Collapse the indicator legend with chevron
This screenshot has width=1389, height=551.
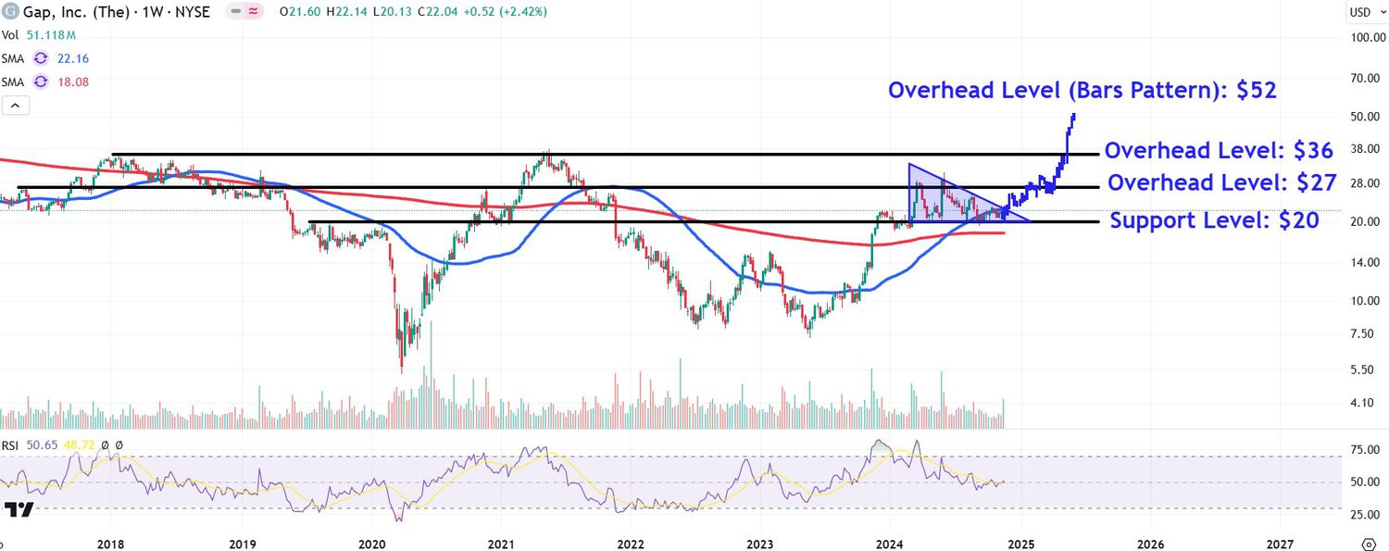[x=15, y=106]
